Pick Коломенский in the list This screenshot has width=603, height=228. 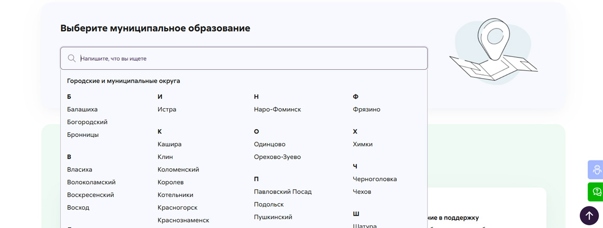(178, 169)
